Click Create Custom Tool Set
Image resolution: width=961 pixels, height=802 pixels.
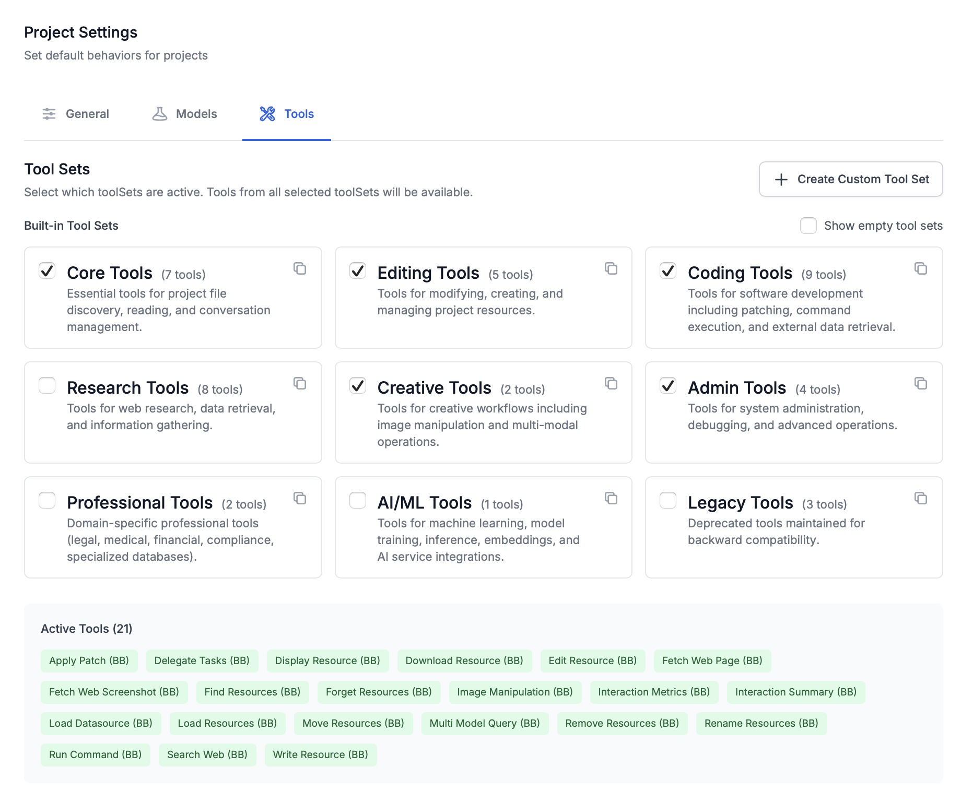(x=850, y=179)
